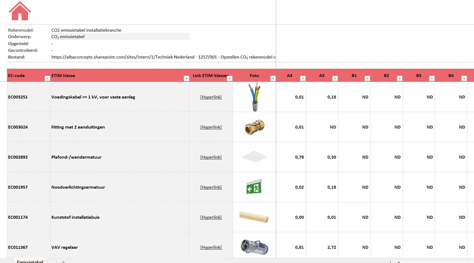Image resolution: width=474 pixels, height=263 pixels.
Task: Open the hyperlink for Plafond-/wandarmatuur
Action: tap(211, 157)
